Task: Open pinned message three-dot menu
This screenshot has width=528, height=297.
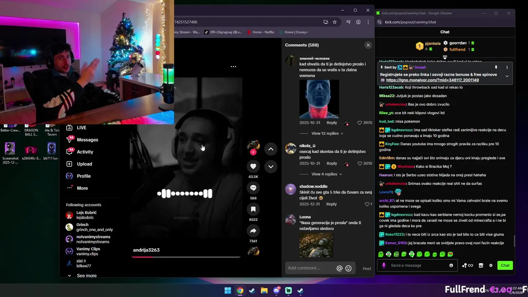Action: pyautogui.click(x=507, y=67)
